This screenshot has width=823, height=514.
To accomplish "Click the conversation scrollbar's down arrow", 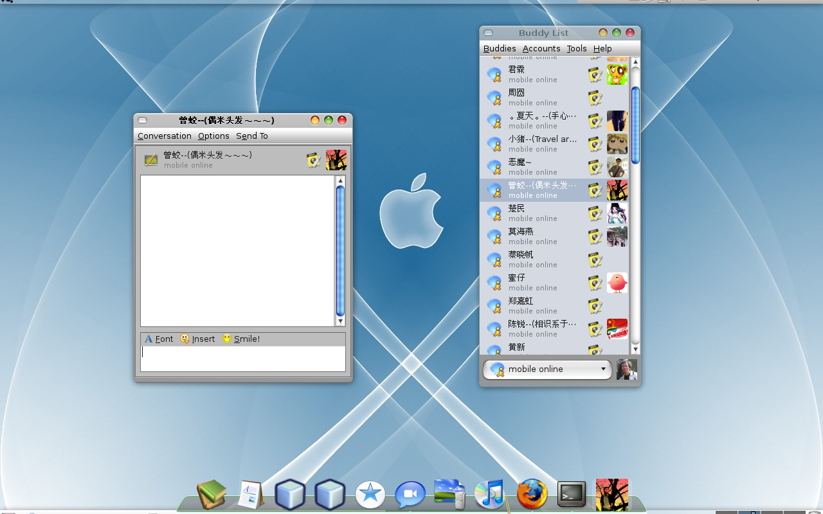I will (x=341, y=321).
